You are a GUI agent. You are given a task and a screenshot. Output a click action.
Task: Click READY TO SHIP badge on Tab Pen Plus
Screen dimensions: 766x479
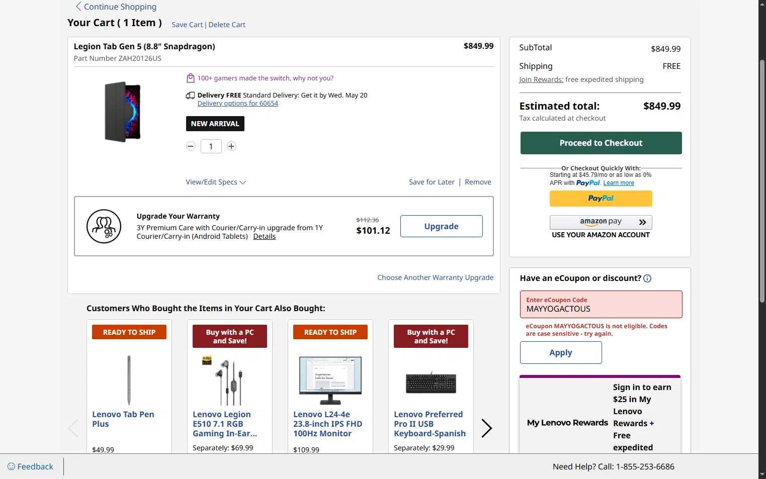point(129,332)
